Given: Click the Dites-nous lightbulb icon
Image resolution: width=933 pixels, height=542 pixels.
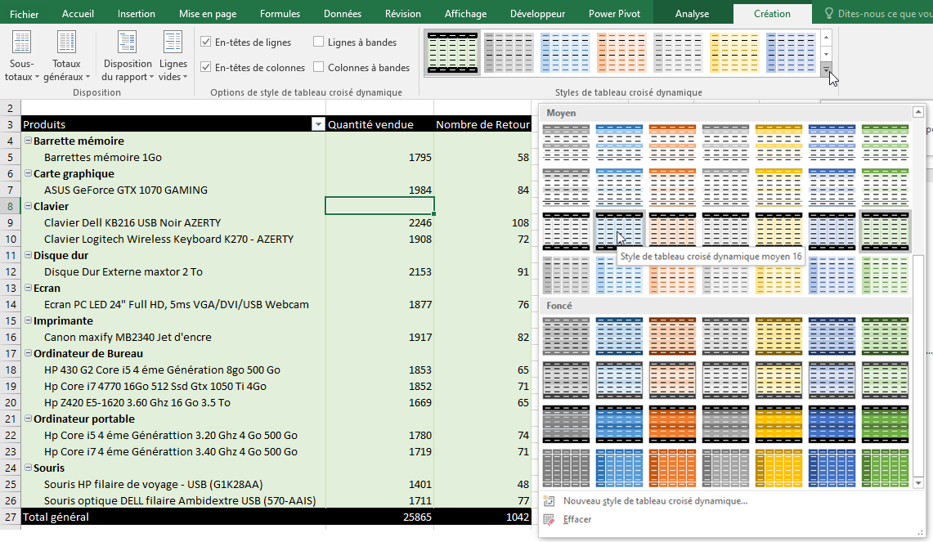Looking at the screenshot, I should [829, 13].
